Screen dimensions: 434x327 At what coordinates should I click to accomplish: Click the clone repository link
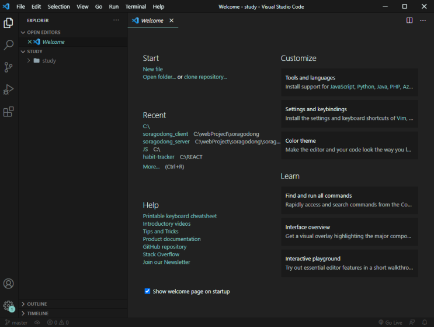click(x=206, y=77)
